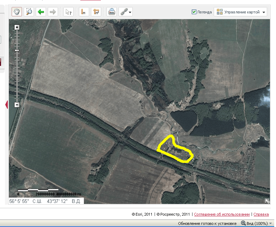Click the © Esri, 2011 text
The width and height of the screenshot is (276, 227).
click(x=142, y=214)
